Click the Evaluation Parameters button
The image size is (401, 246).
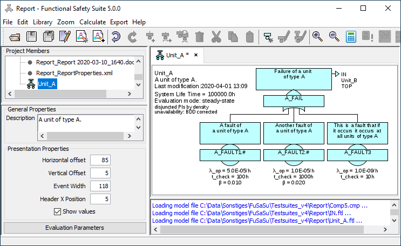pos(74,228)
